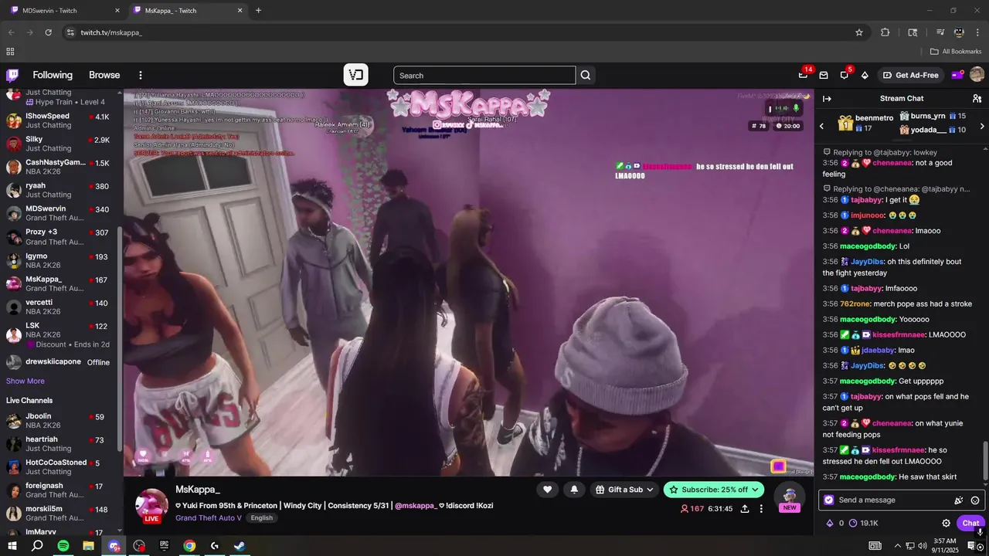Open stream options three-dot menu
Viewport: 989px width, 556px height.
pyautogui.click(x=761, y=508)
